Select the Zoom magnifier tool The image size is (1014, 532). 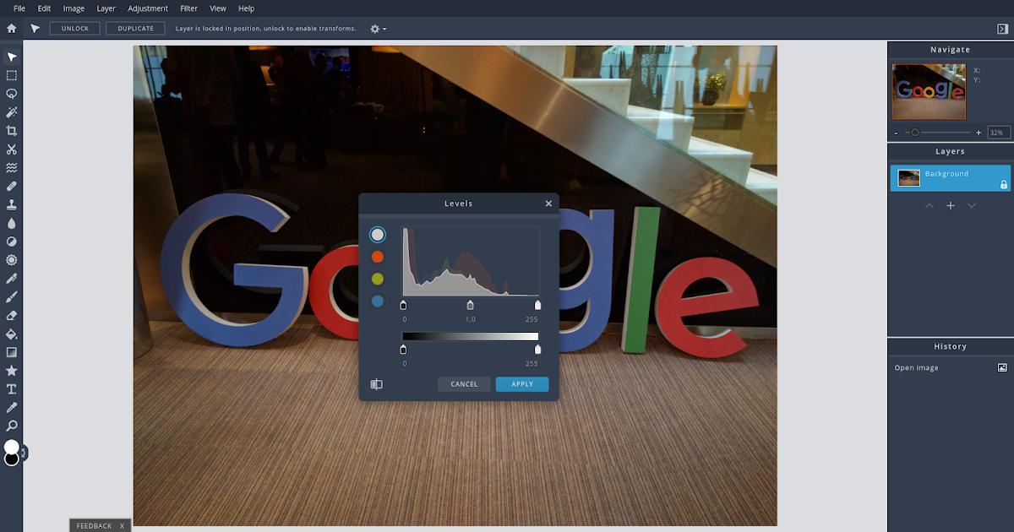12,426
